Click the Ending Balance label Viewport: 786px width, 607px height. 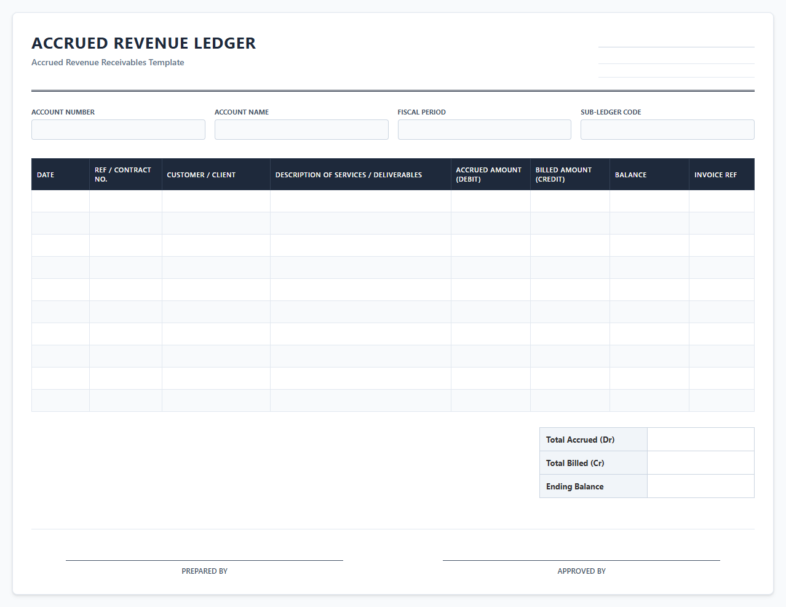574,486
